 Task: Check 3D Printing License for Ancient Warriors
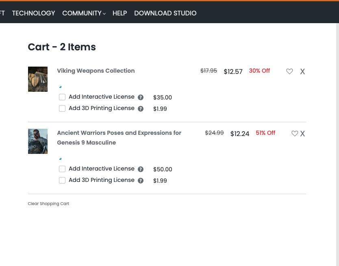(62, 180)
